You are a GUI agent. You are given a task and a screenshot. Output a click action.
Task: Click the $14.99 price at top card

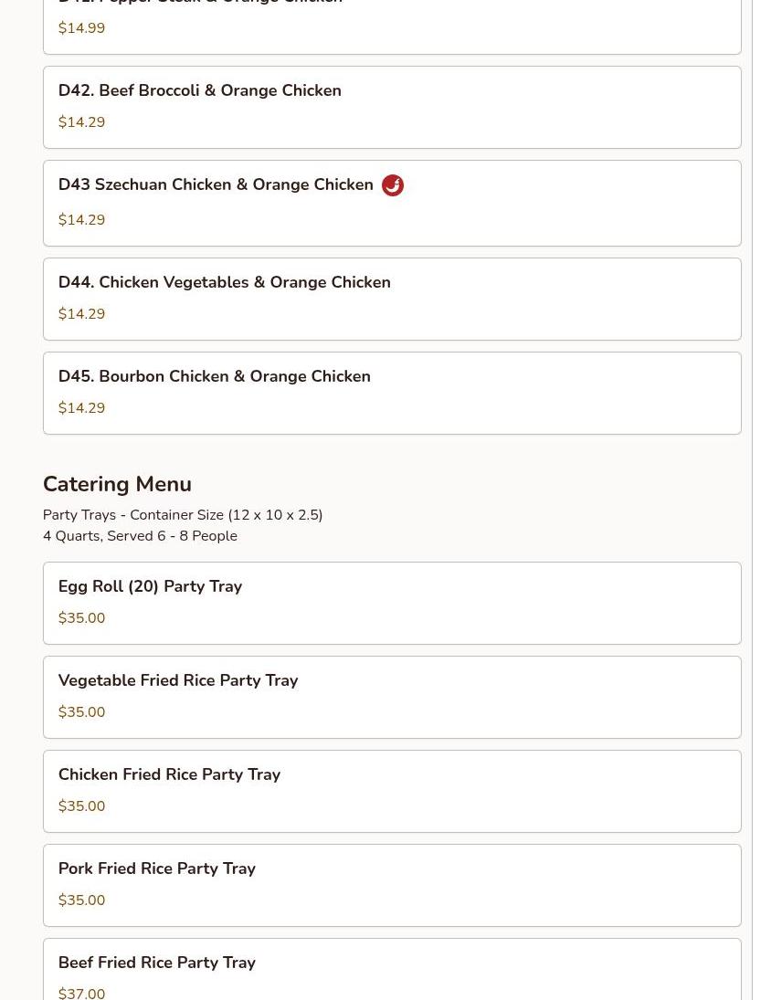(81, 28)
